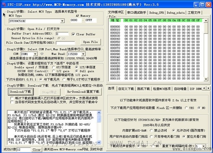Click the Open File button
The width and height of the screenshot is (213, 153).
click(90, 42)
